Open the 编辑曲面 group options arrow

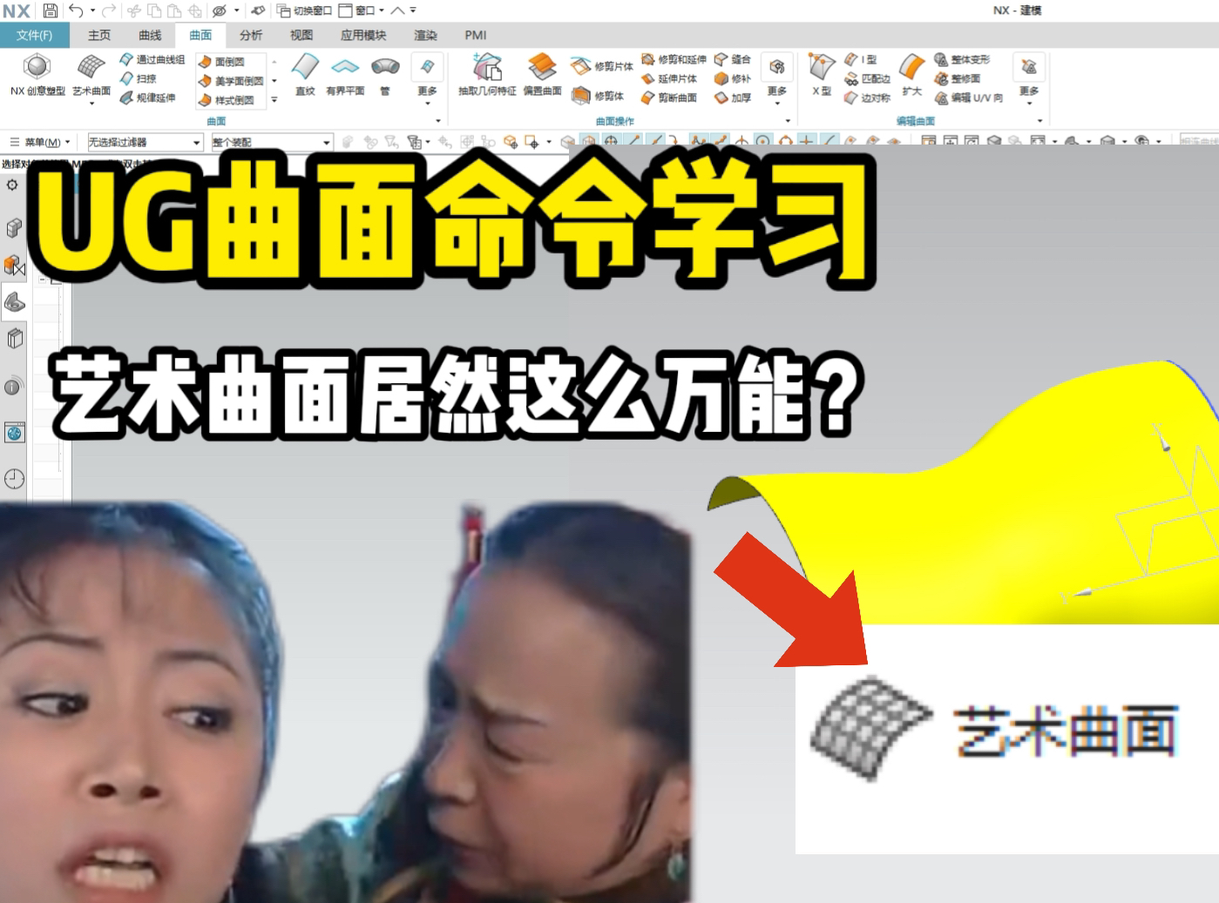tap(1040, 121)
